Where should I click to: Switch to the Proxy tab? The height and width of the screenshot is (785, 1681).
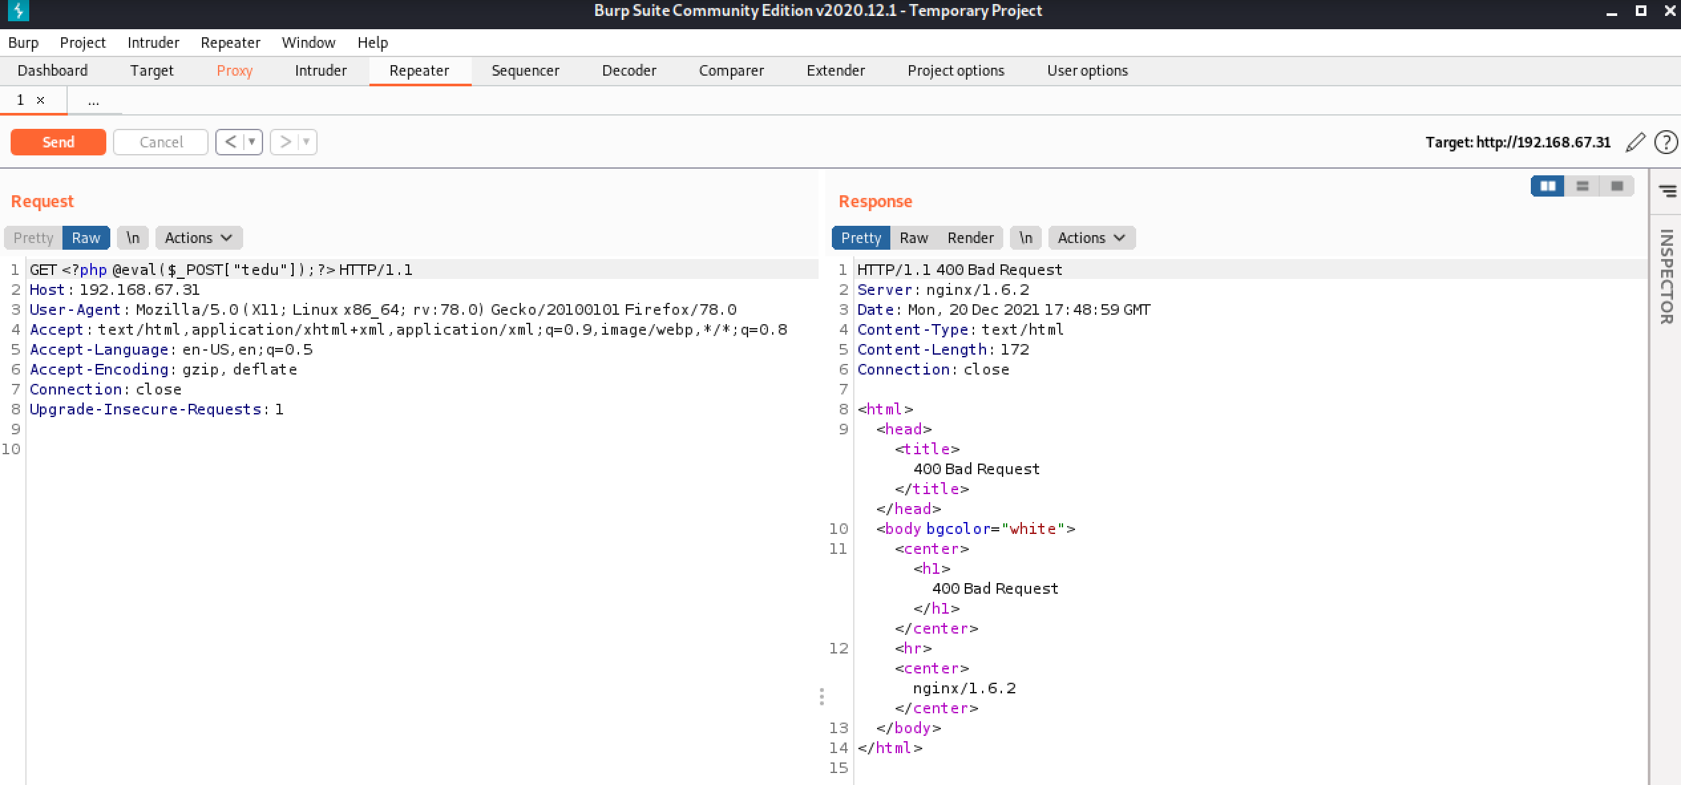coord(234,70)
